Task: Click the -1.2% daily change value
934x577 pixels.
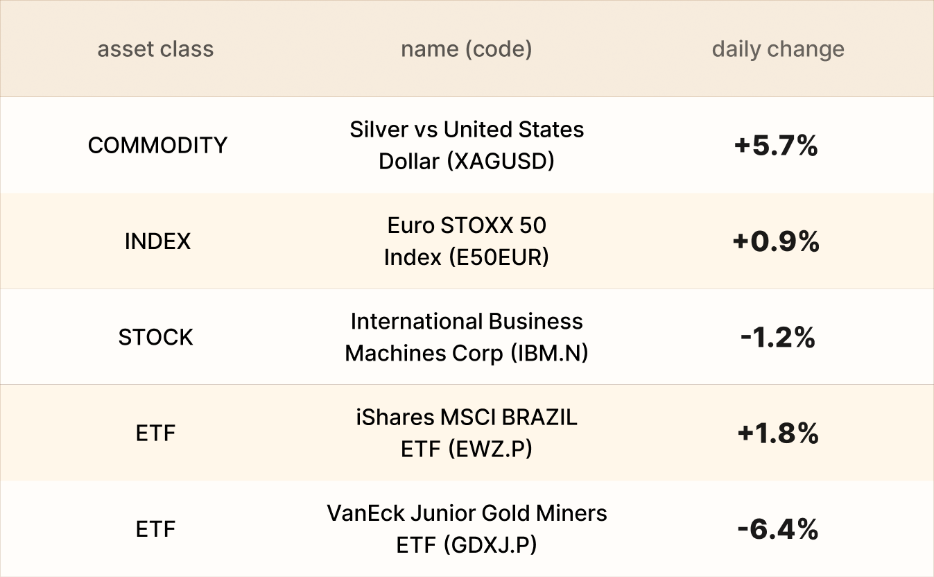Action: (x=777, y=338)
